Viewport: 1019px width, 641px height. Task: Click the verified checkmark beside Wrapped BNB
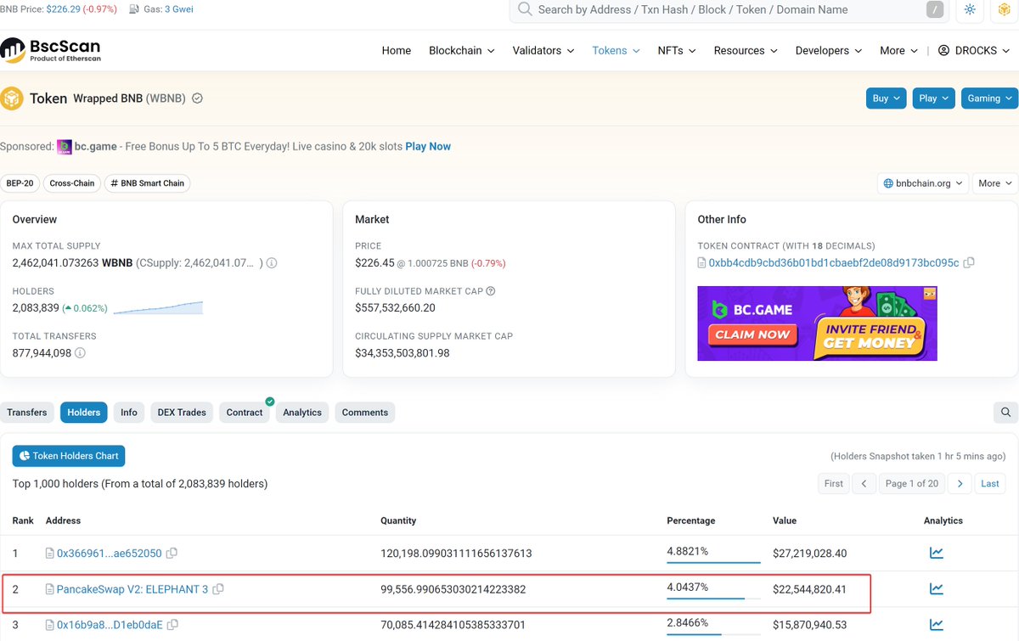tap(197, 98)
